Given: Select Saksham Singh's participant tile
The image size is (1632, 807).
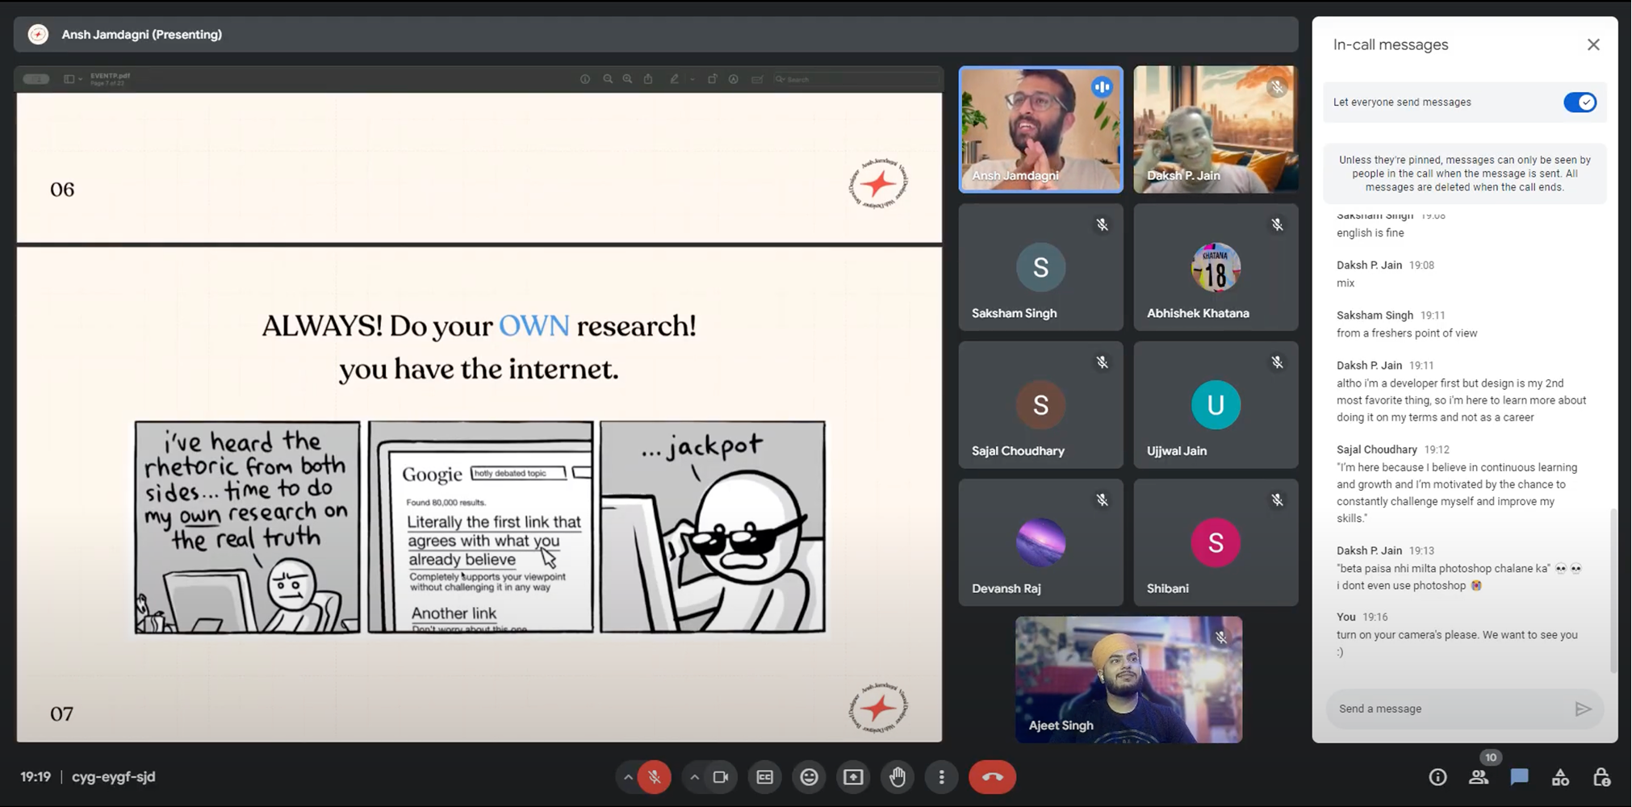Looking at the screenshot, I should [1040, 267].
